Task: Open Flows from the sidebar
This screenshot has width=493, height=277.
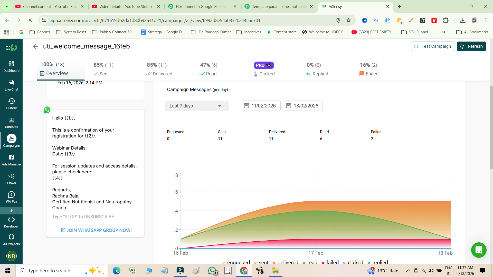Action: [11, 179]
